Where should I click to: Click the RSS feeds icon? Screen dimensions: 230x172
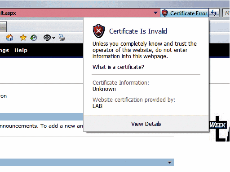tap(47, 38)
